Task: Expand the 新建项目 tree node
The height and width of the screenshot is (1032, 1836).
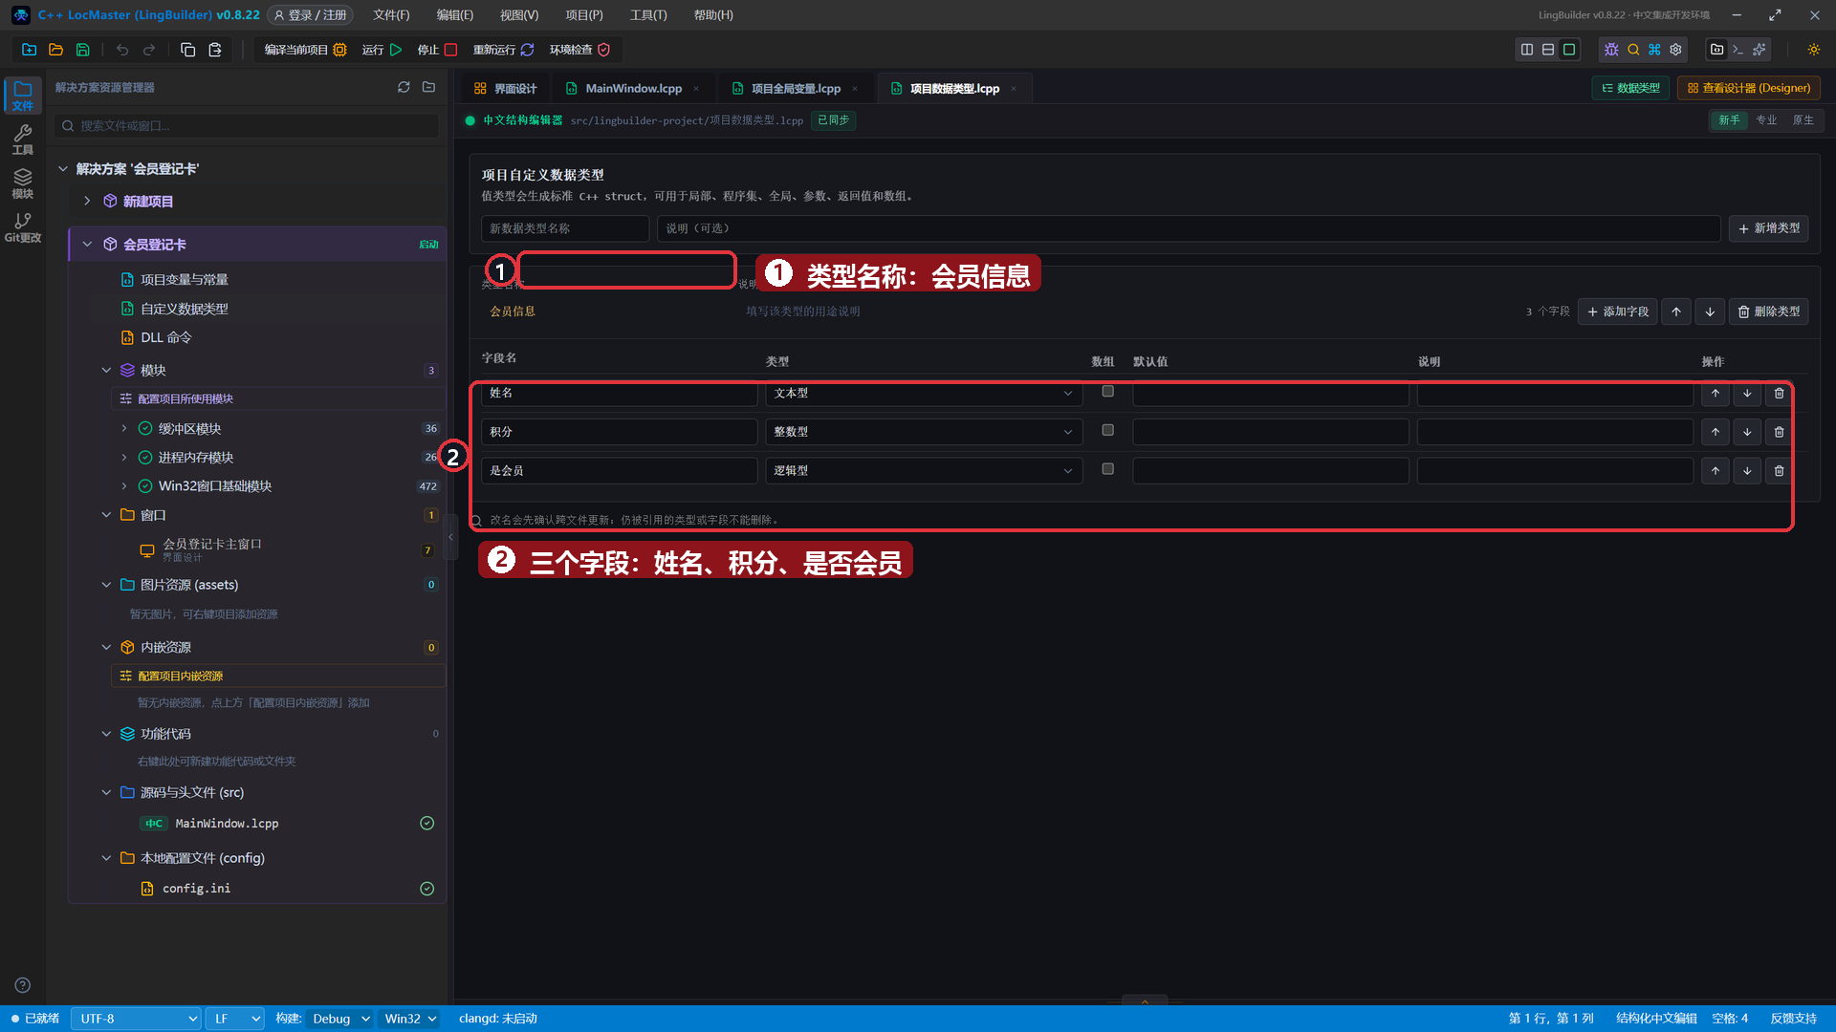Action: click(87, 201)
